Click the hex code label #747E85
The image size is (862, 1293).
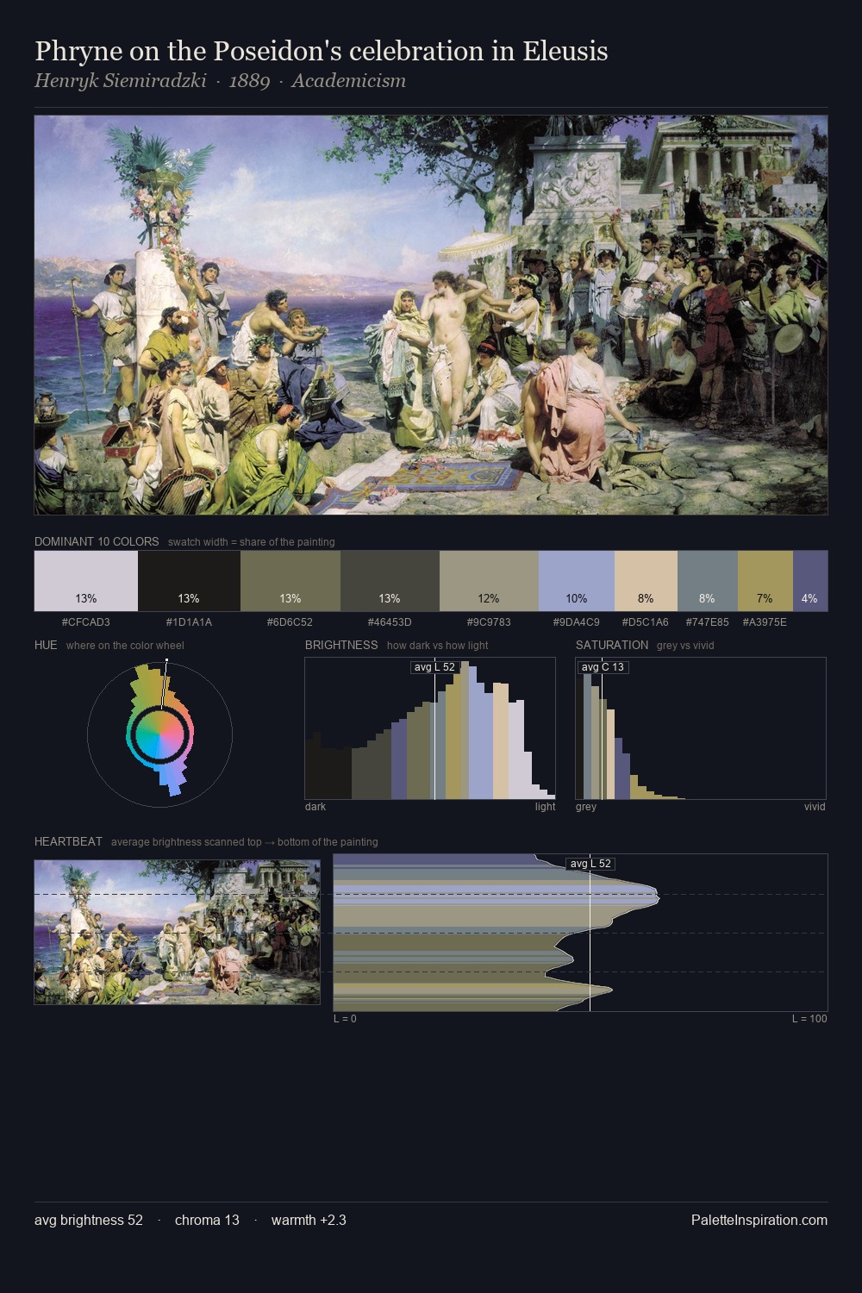[x=708, y=622]
